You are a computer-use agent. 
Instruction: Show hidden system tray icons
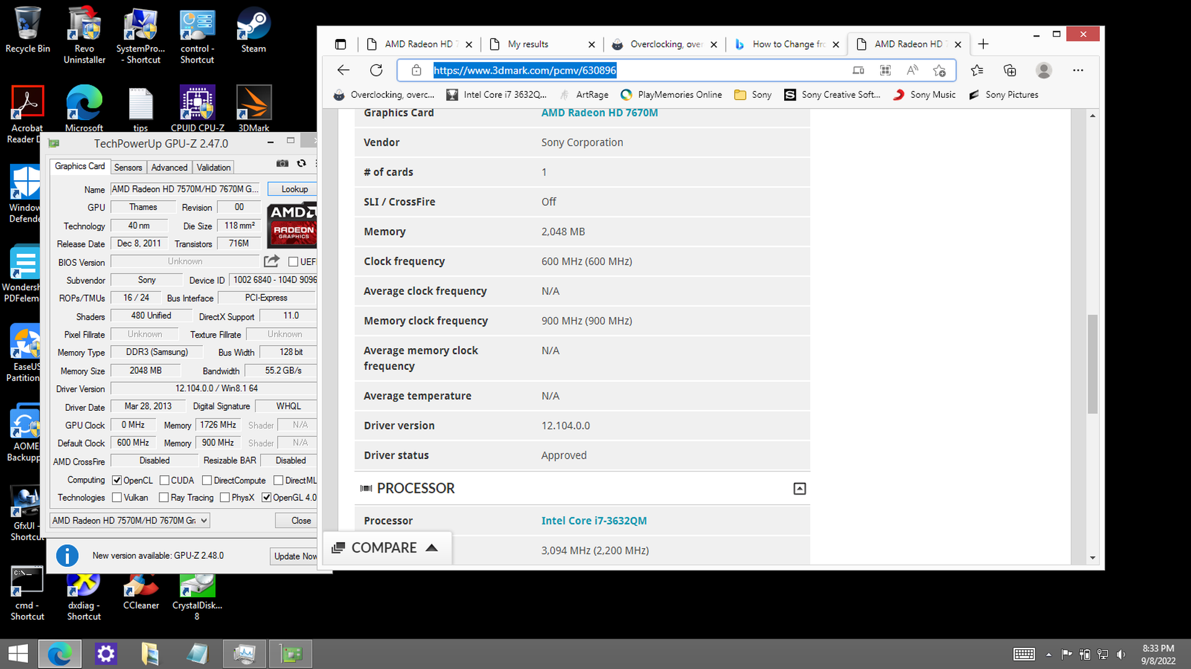1048,654
